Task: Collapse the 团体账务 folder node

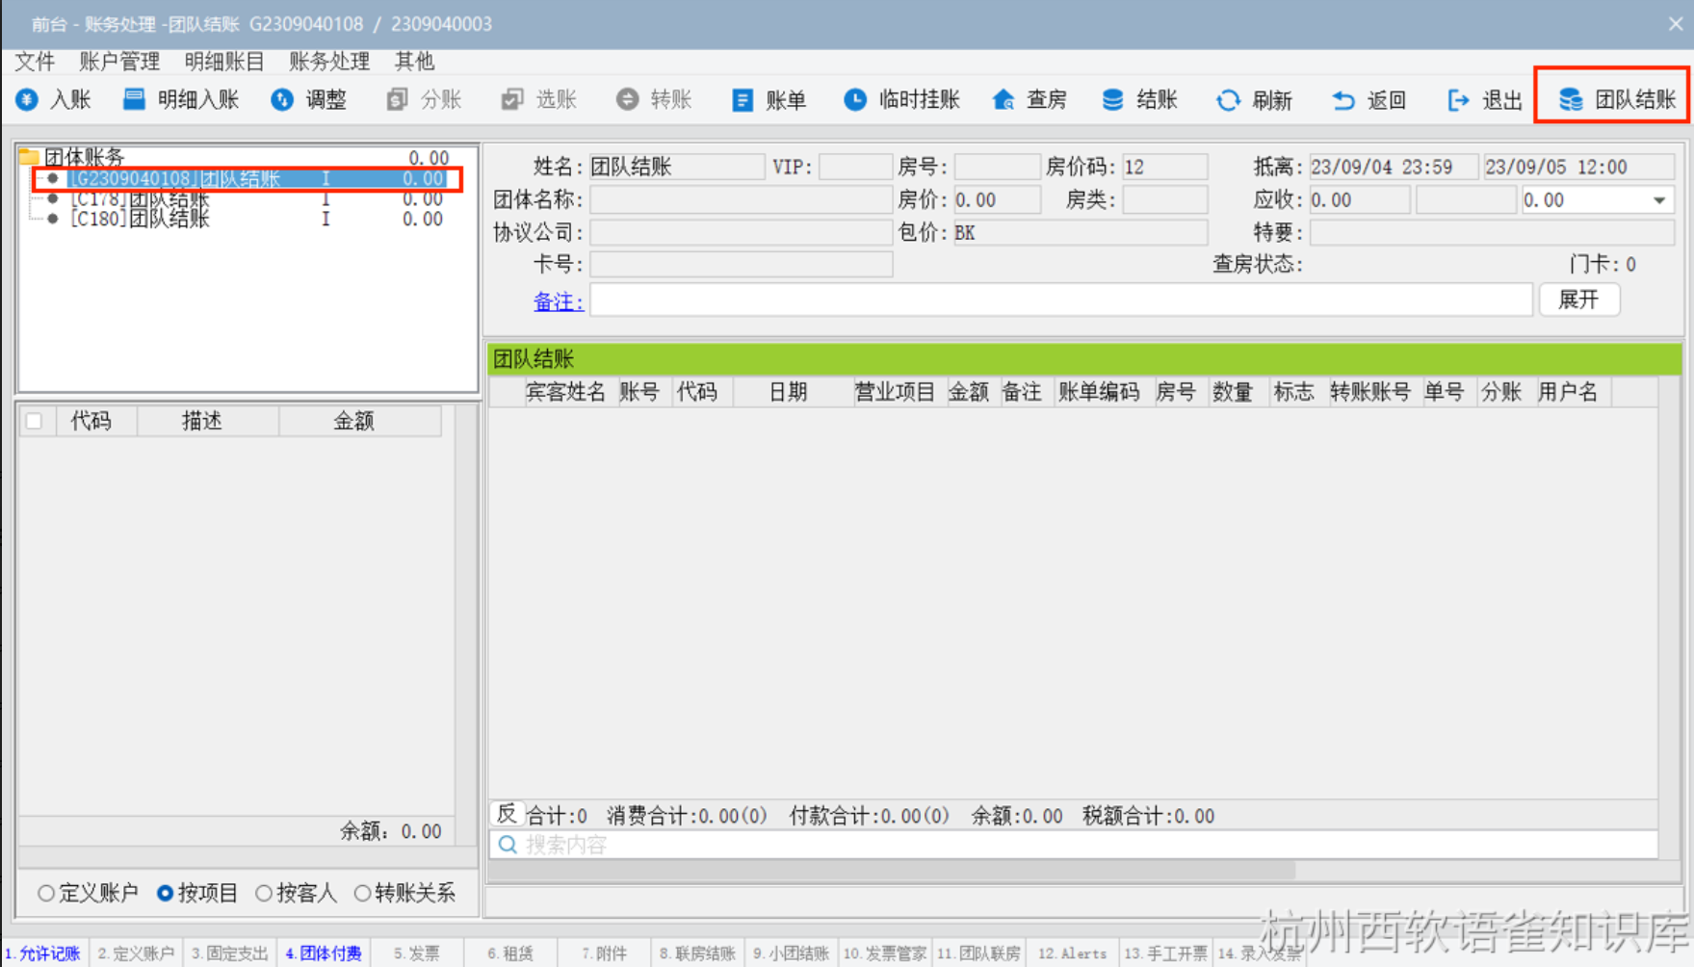Action: pyautogui.click(x=29, y=157)
